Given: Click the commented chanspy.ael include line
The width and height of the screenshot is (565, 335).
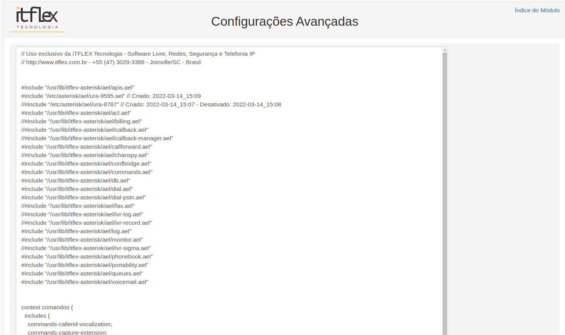Looking at the screenshot, I should click(85, 155).
